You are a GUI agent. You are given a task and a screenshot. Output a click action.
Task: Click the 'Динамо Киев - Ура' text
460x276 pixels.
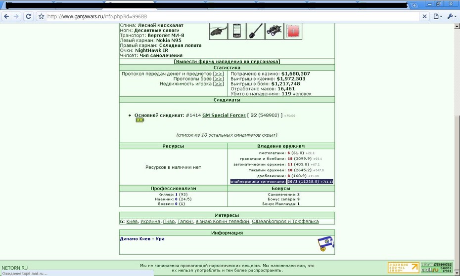click(142, 239)
